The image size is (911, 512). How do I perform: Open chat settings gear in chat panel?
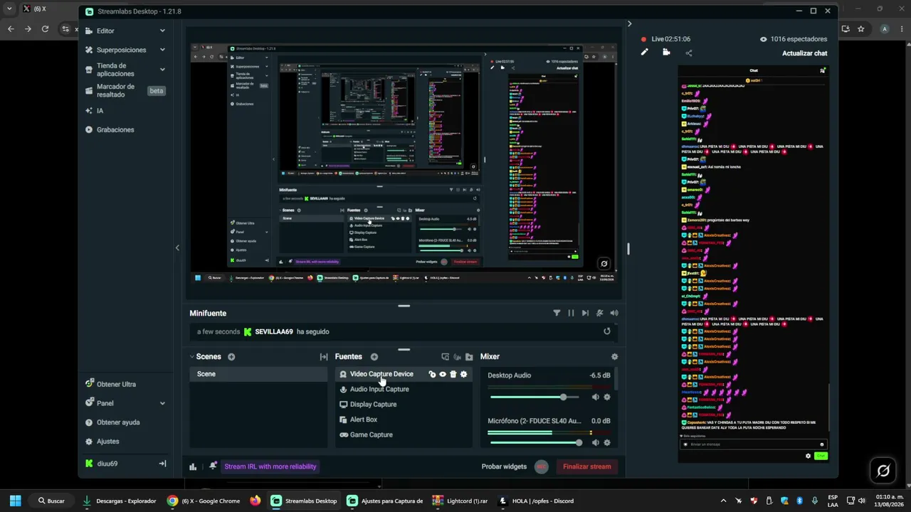808,456
